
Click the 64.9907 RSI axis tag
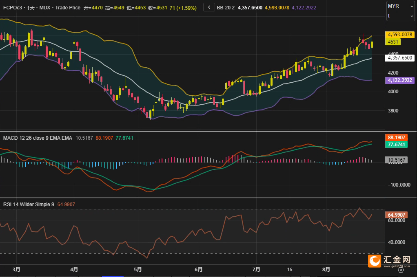click(396, 215)
